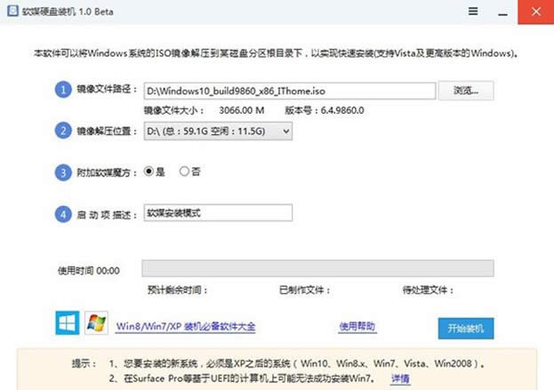Click the step 1 number badge
Screen dimensions: 554x390
point(62,90)
